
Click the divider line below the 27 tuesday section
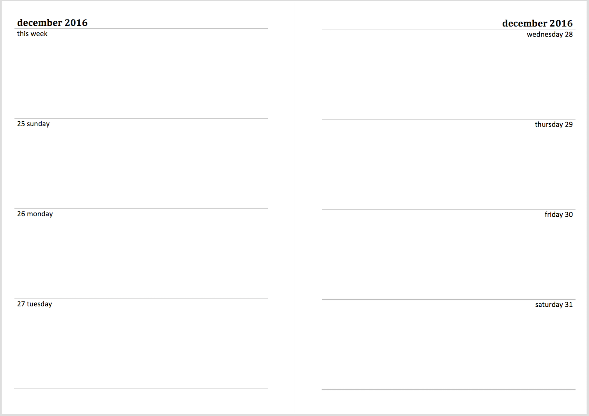tap(141, 389)
